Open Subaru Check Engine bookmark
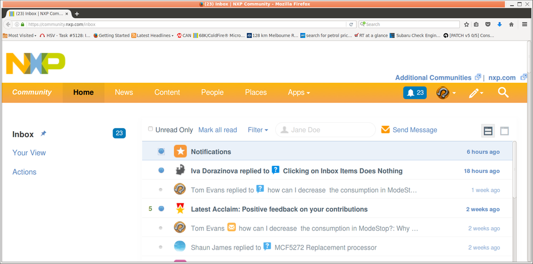 [415, 35]
